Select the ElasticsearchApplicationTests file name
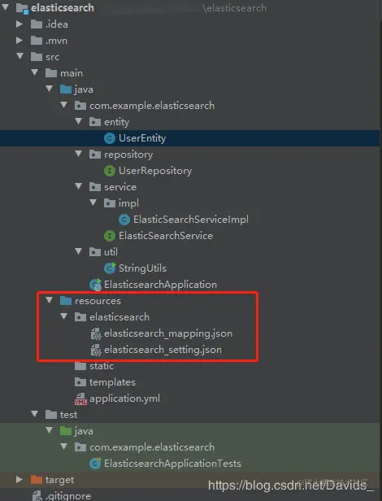 (x=173, y=464)
